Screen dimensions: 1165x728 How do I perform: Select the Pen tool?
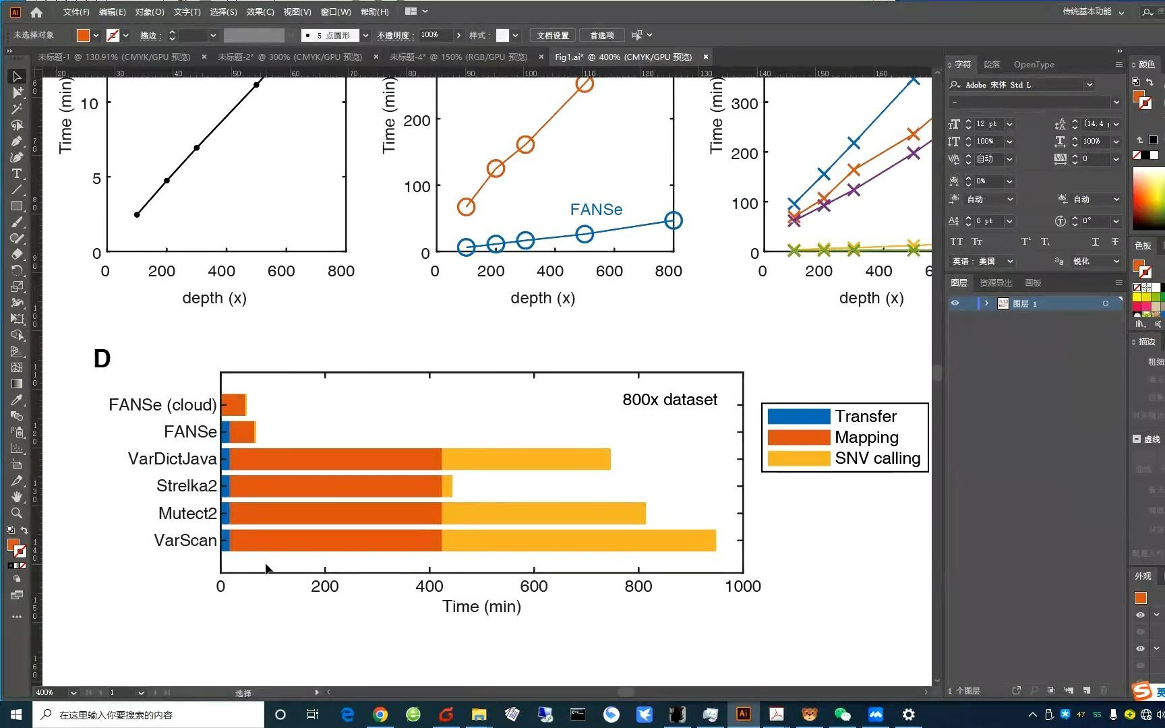(17, 141)
